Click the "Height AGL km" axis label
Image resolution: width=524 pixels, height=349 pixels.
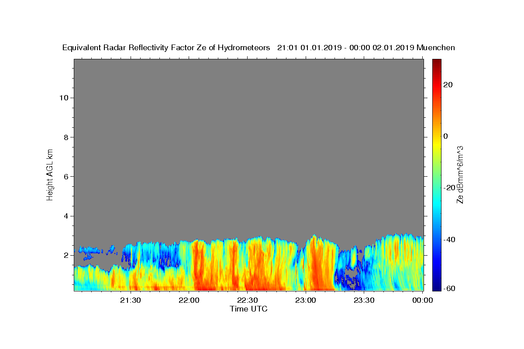50,174
